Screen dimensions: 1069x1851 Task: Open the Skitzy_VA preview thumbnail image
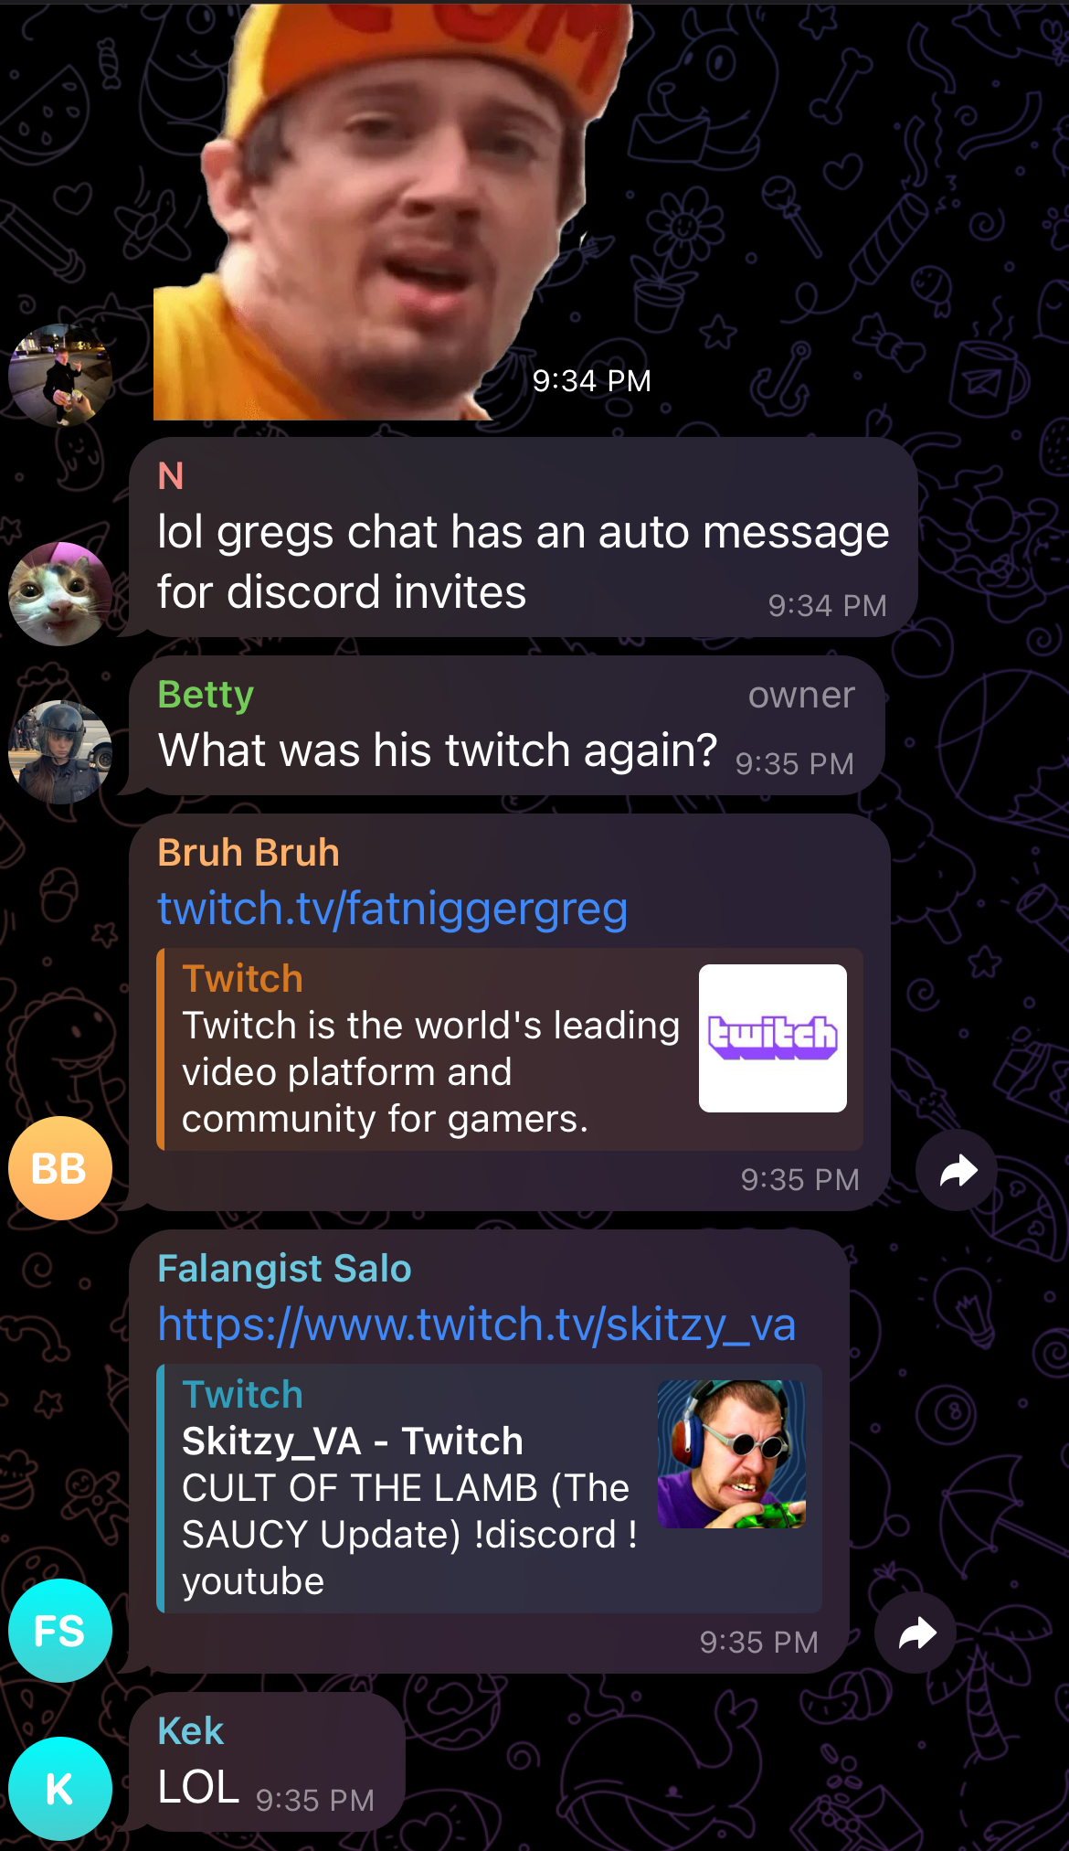click(x=732, y=1454)
